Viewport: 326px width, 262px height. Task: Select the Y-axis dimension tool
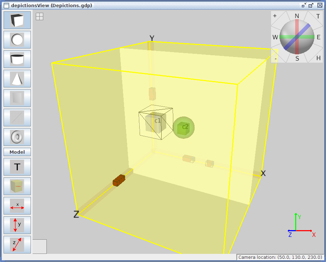[17, 225]
